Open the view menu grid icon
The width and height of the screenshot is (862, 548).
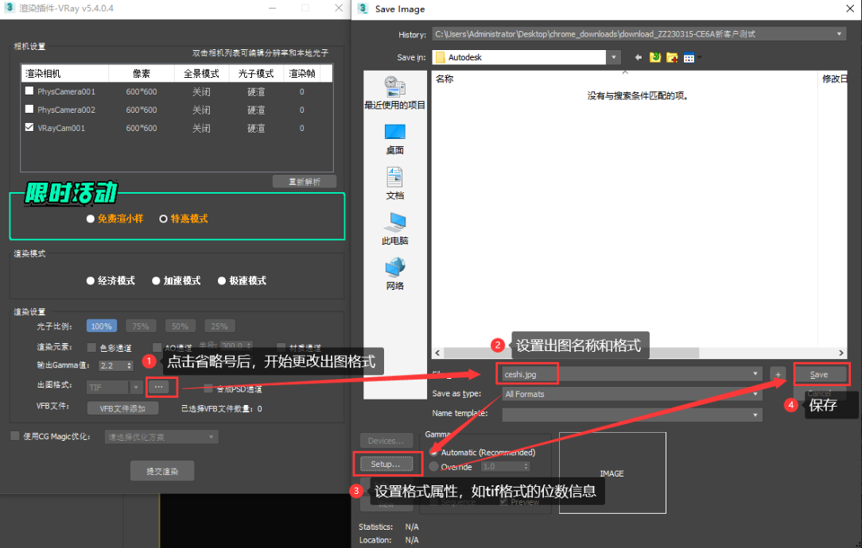pos(689,57)
